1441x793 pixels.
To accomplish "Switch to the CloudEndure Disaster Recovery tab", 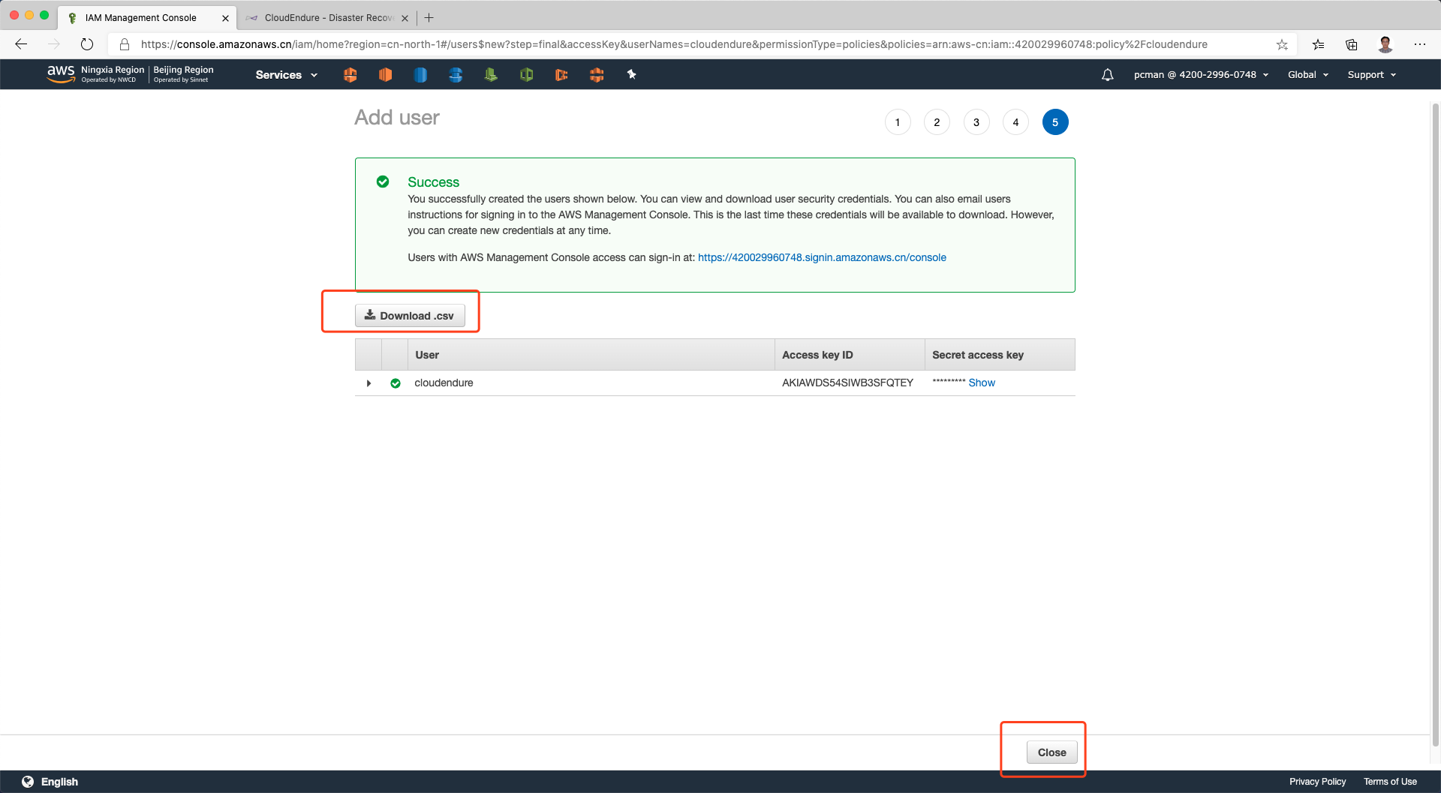I will click(x=328, y=18).
